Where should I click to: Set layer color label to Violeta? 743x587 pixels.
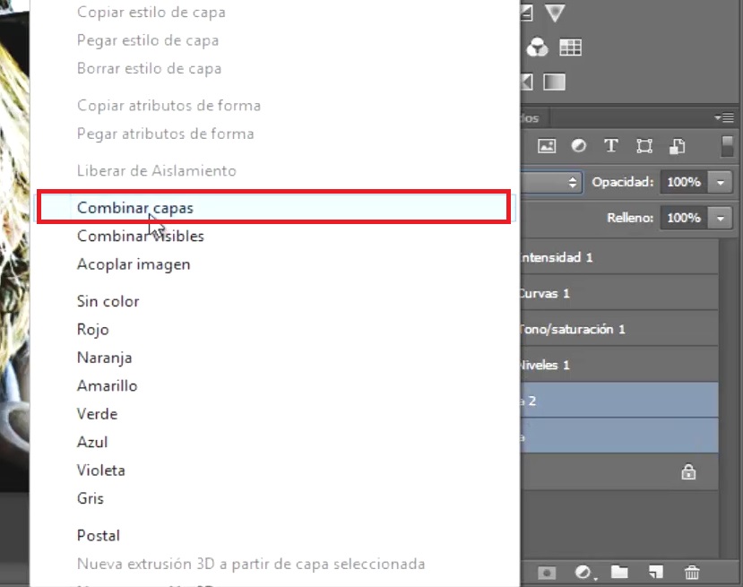[x=101, y=470]
